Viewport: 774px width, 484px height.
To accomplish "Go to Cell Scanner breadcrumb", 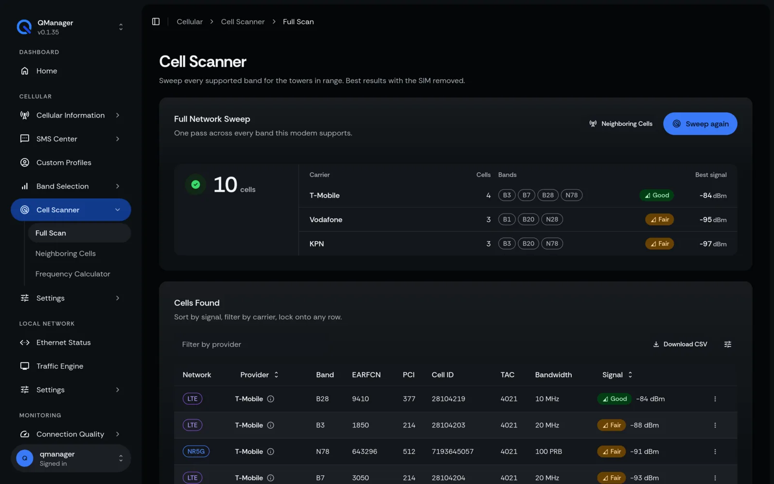I will click(243, 22).
